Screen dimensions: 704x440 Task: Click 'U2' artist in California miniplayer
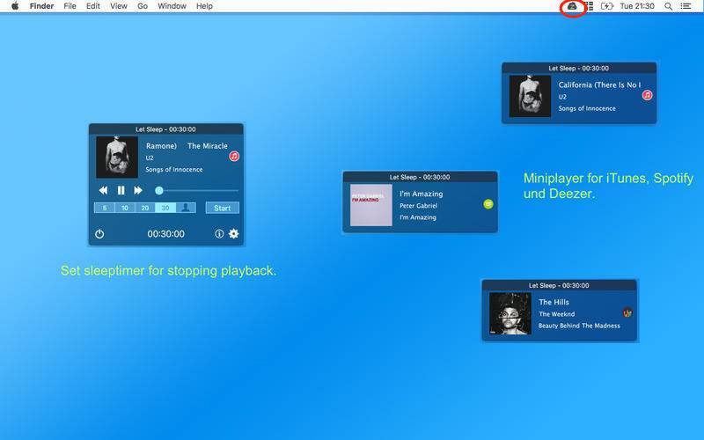[x=562, y=97]
